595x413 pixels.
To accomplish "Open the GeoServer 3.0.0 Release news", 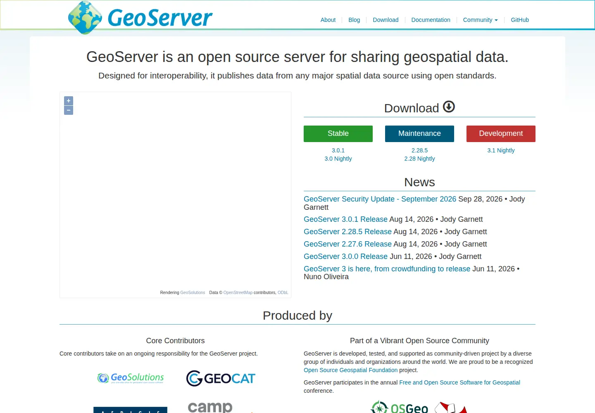I will pyautogui.click(x=345, y=256).
